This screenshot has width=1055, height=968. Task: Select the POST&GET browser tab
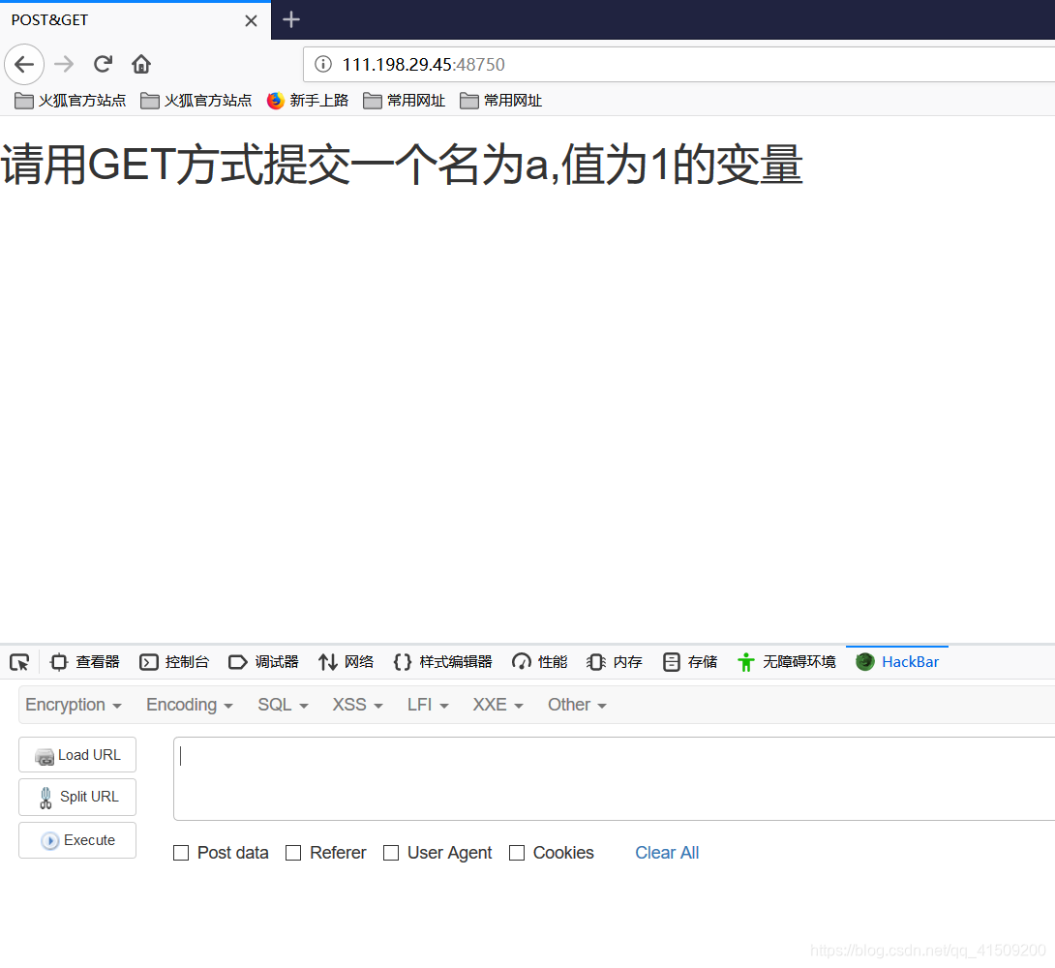(x=135, y=20)
